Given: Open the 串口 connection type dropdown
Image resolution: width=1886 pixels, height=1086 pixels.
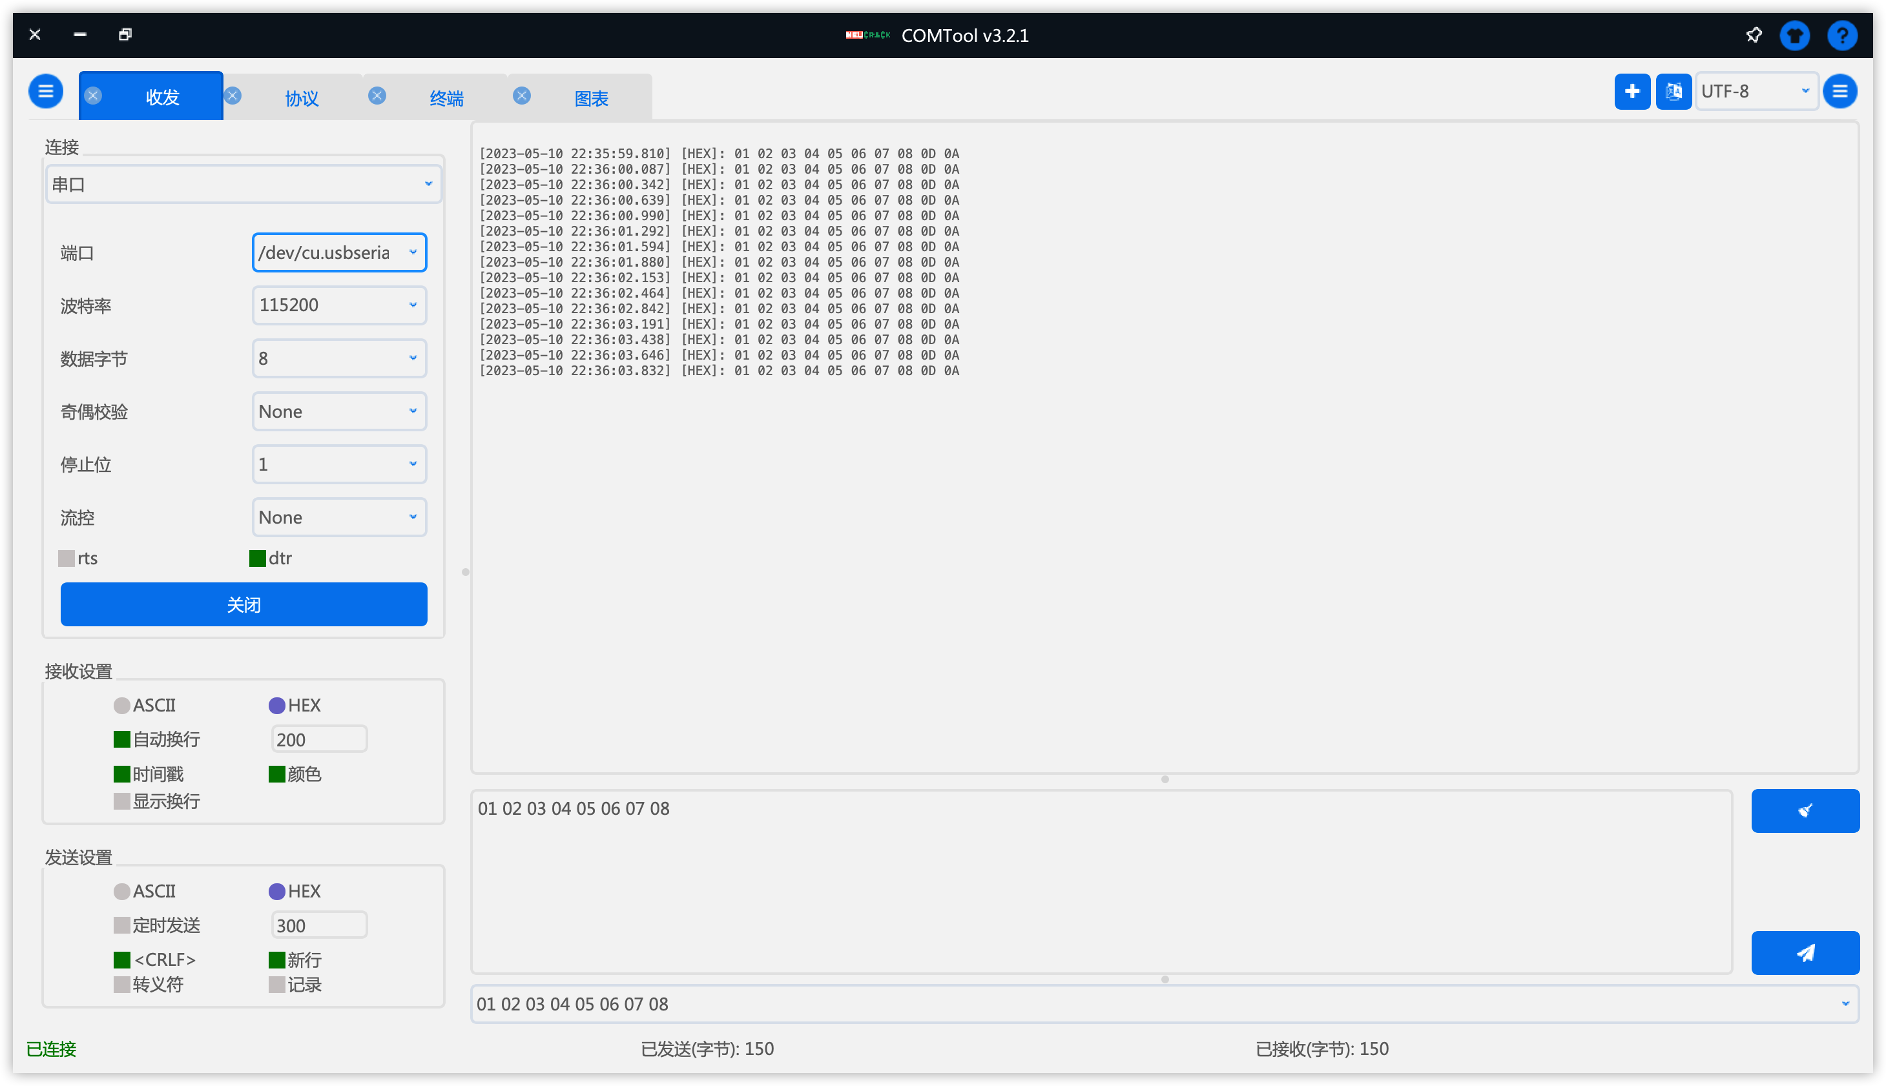Looking at the screenshot, I should click(244, 184).
